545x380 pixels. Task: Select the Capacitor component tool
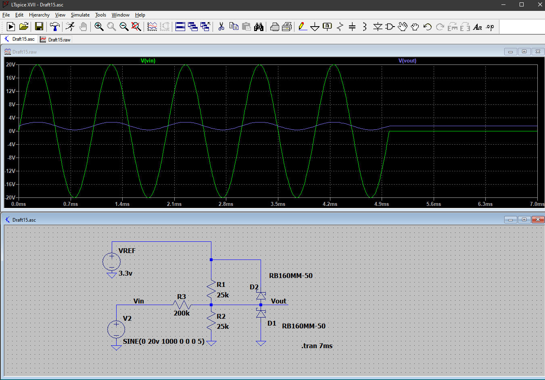pyautogui.click(x=352, y=27)
